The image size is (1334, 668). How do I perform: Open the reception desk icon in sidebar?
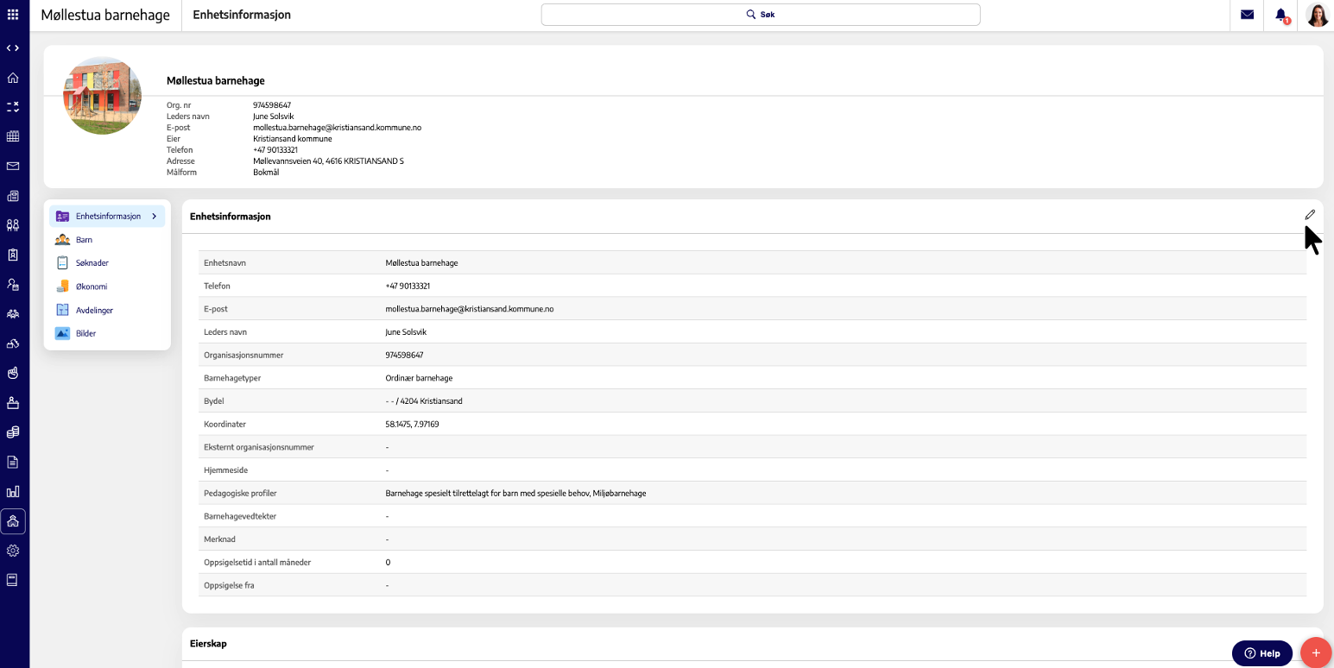coord(13,402)
